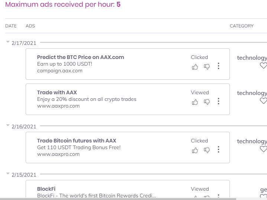Like the Predict the BTC Price ad
This screenshot has height=200, width=267.
195,66
